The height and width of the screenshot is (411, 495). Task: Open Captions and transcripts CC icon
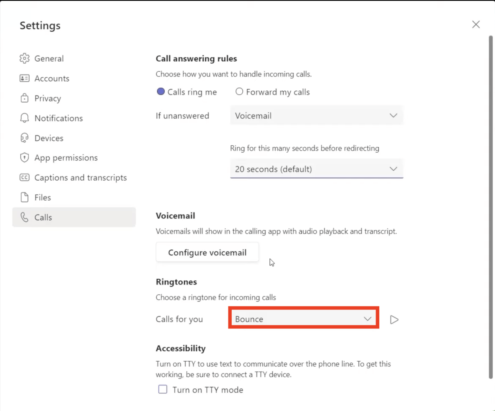tap(24, 177)
